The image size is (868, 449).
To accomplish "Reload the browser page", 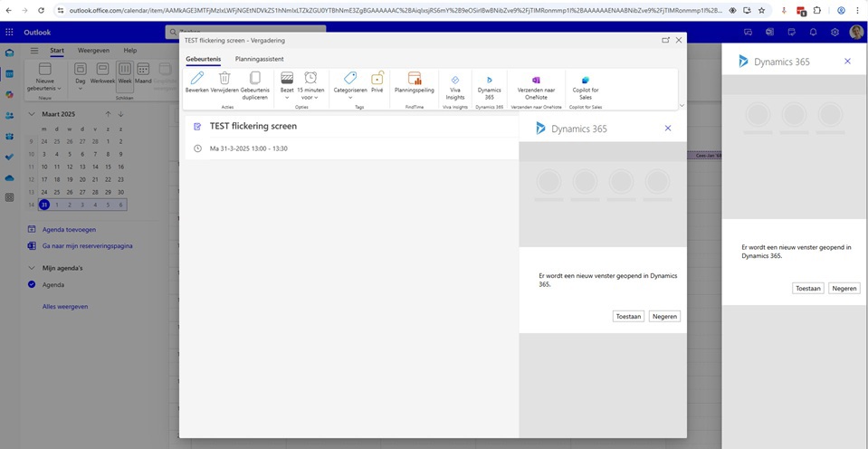I will (x=41, y=11).
